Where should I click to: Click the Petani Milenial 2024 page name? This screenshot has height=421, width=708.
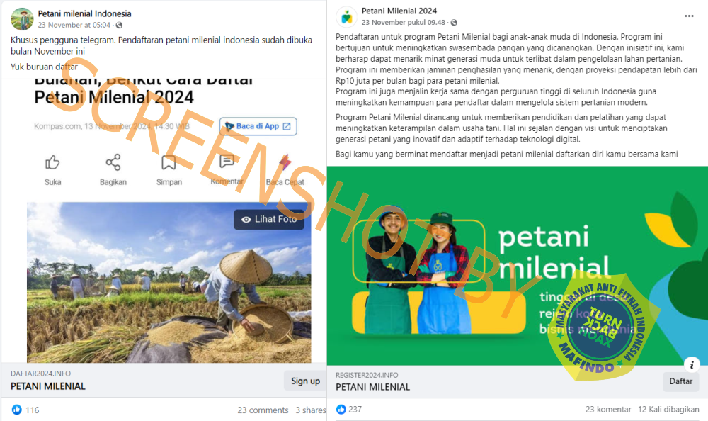tap(399, 11)
